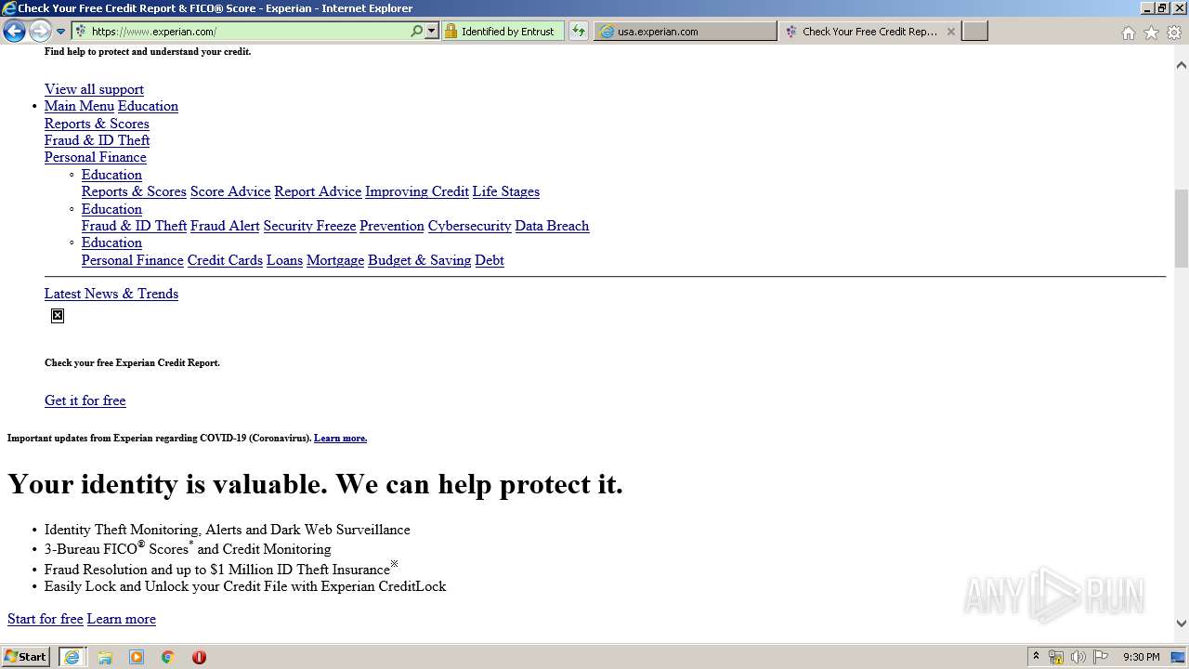
Task: Open the Mortgage link
Action: 335,260
